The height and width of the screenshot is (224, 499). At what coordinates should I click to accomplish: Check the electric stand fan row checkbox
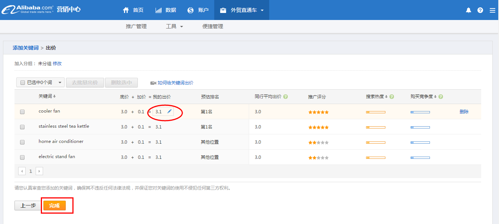(22, 157)
